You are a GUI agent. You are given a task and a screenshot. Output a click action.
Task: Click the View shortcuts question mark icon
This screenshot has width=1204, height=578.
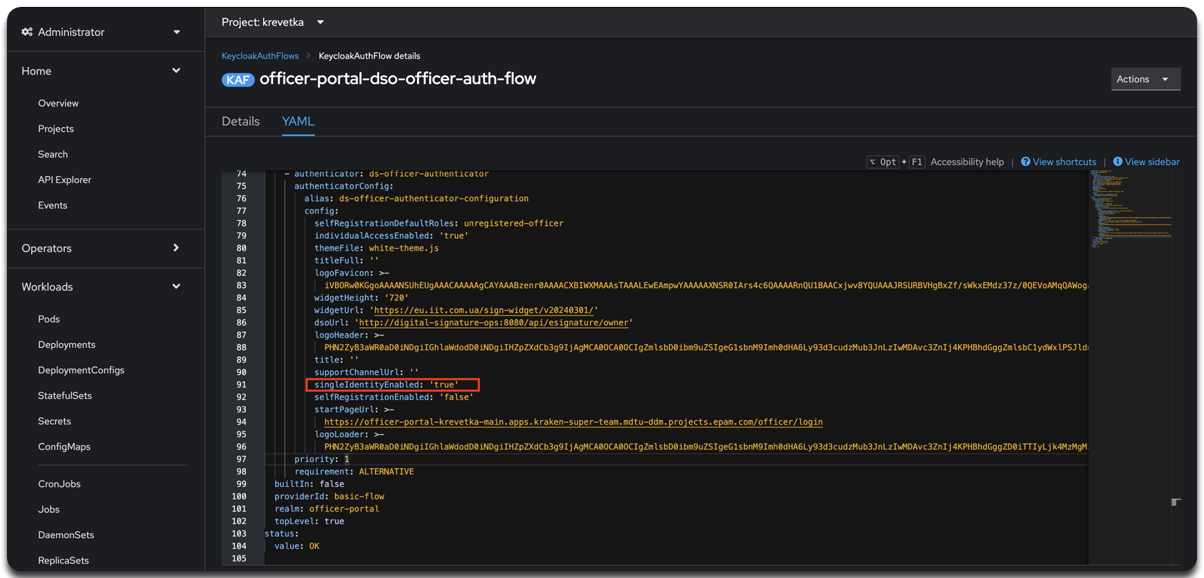tap(1026, 162)
